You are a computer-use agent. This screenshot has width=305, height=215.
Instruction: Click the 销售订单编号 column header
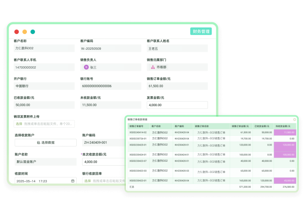coord(138,126)
